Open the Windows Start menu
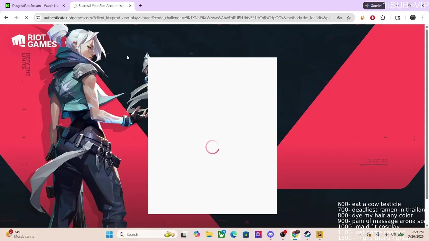 (x=109, y=235)
